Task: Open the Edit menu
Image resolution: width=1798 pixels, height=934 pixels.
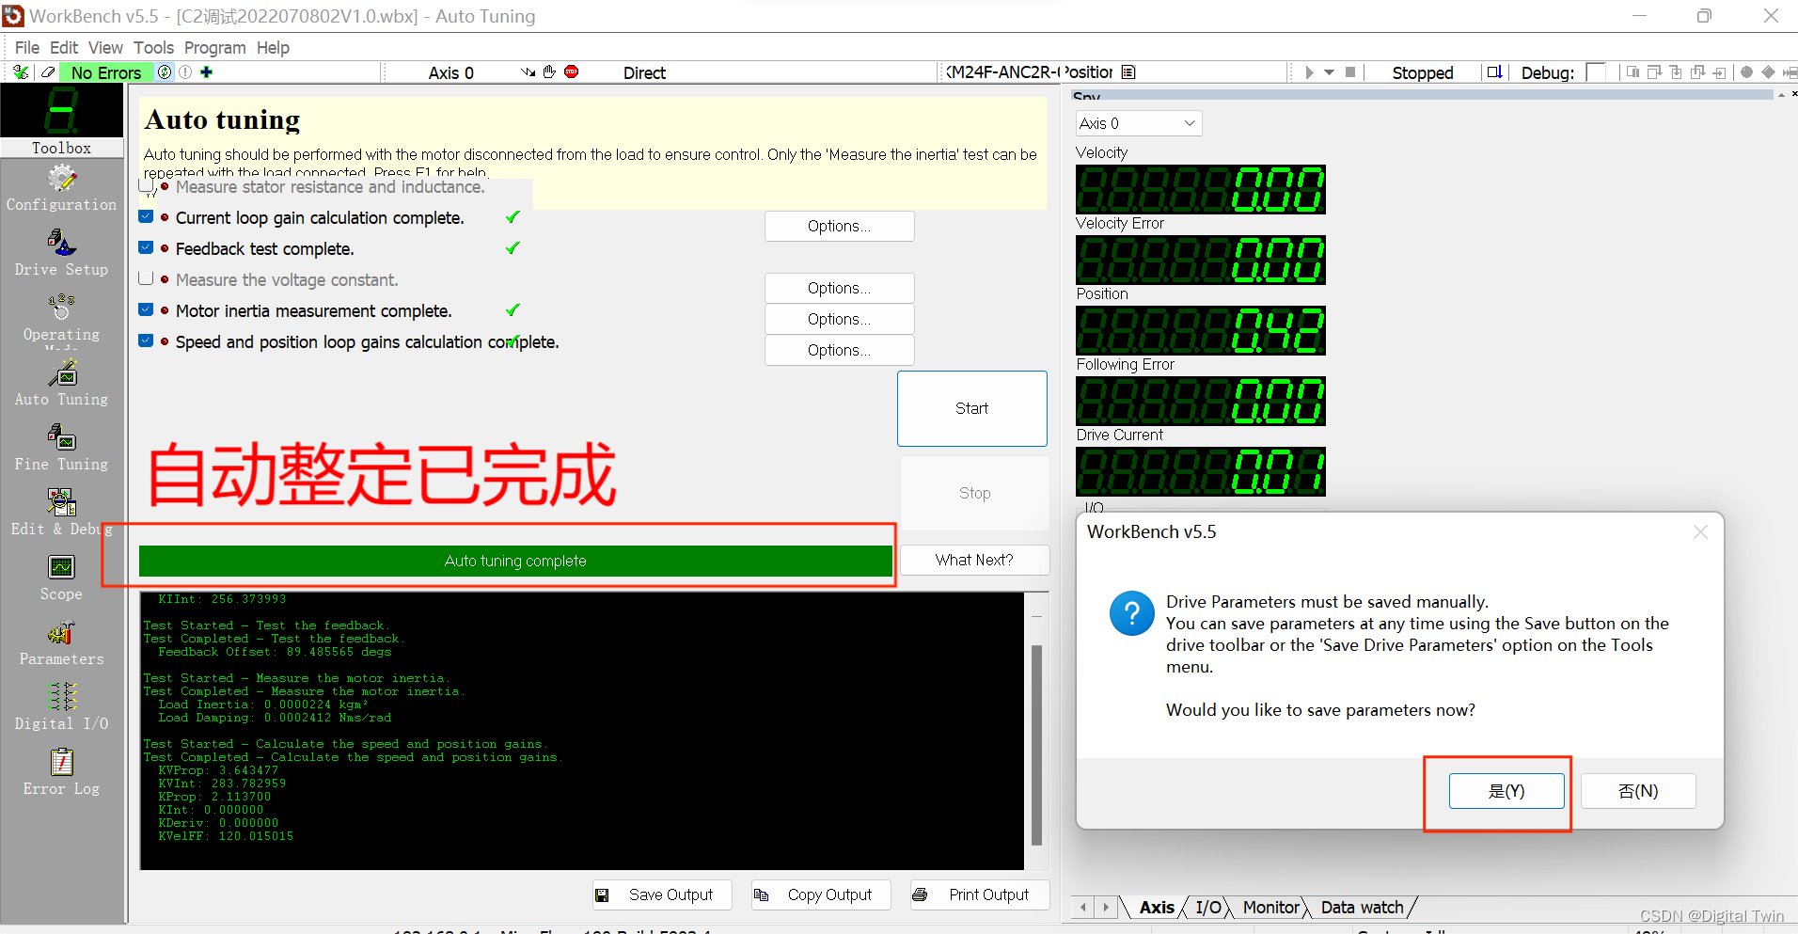Action: (x=64, y=47)
